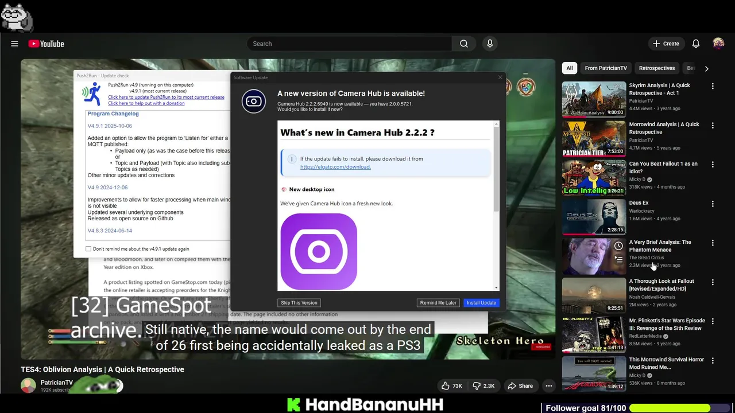This screenshot has height=413, width=735.
Task: Select the Retrospectives chip
Action: pos(657,68)
